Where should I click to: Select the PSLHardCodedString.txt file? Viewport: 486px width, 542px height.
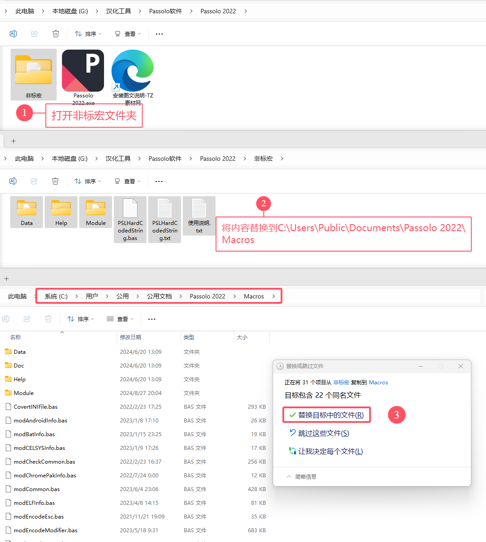tap(165, 220)
